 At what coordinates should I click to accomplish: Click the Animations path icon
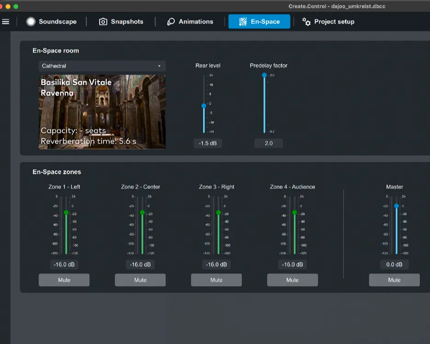(x=171, y=22)
